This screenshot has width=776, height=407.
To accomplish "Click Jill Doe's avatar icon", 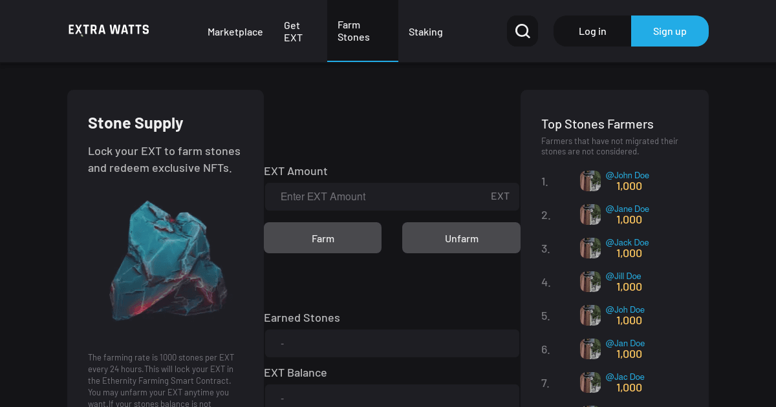I will coord(590,282).
